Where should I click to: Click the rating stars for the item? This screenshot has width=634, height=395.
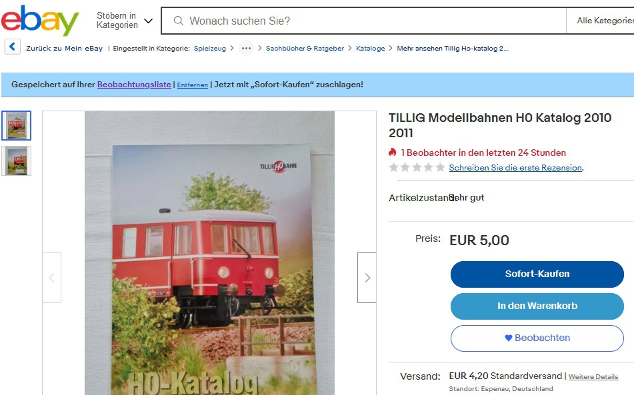(x=417, y=167)
